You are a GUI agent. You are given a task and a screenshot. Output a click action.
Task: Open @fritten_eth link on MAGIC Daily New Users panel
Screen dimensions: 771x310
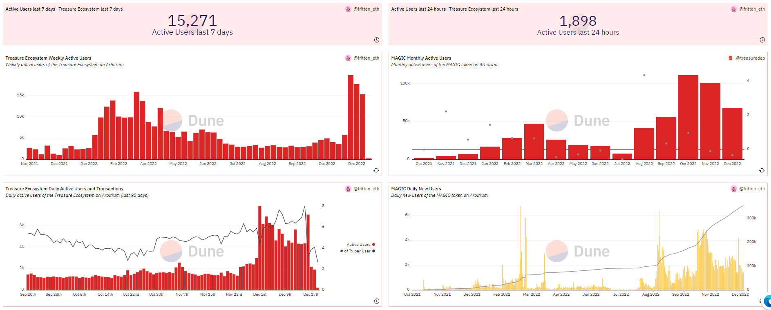[x=752, y=189]
